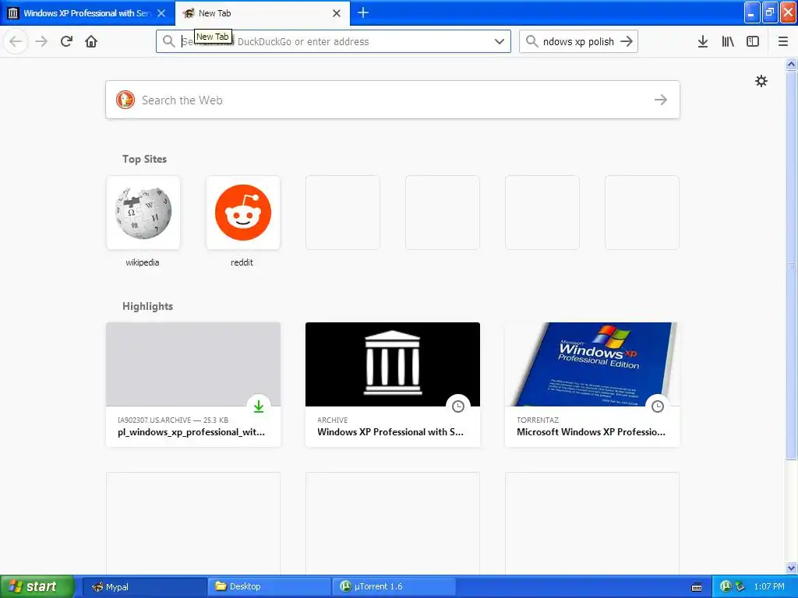Reload the current page
The width and height of the screenshot is (798, 598).
pyautogui.click(x=66, y=41)
